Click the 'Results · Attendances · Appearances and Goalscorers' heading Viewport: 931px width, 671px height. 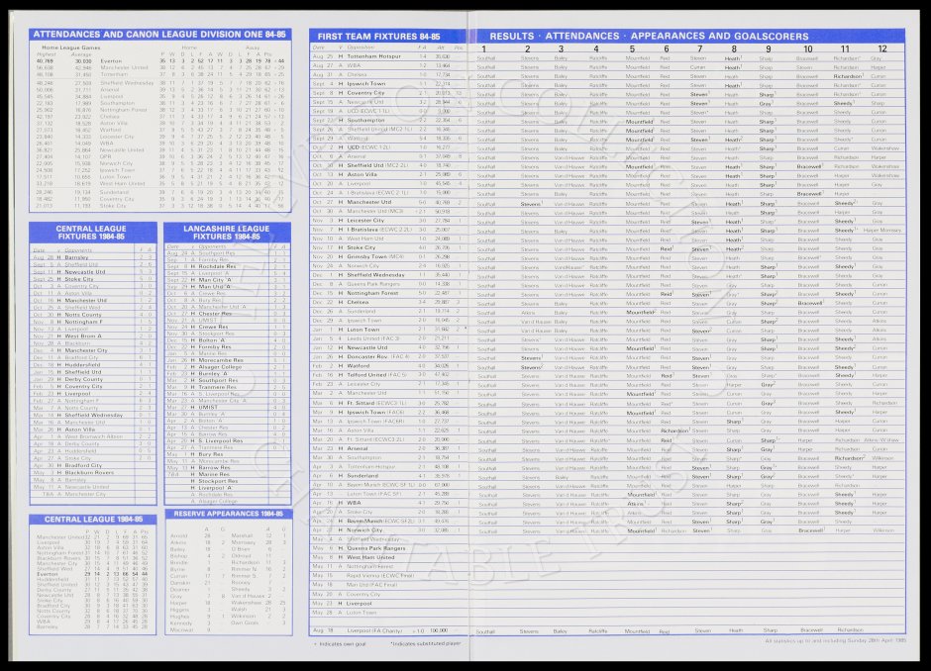649,37
